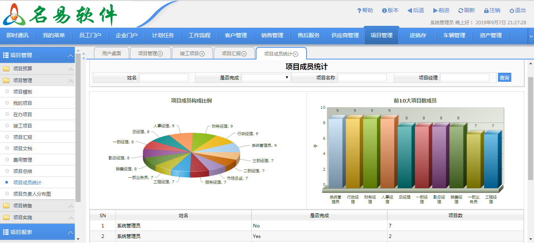Click the 查询 search button
The height and width of the screenshot is (245, 534).
coord(504,77)
